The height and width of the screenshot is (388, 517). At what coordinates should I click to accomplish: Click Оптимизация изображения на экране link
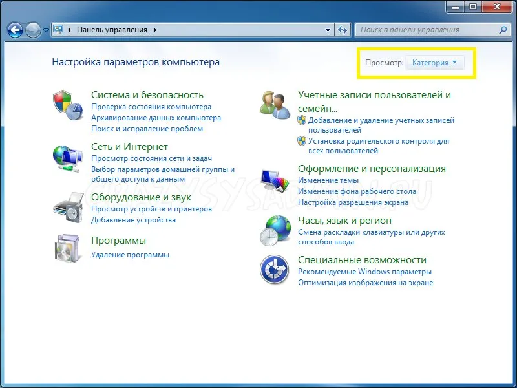tap(365, 283)
